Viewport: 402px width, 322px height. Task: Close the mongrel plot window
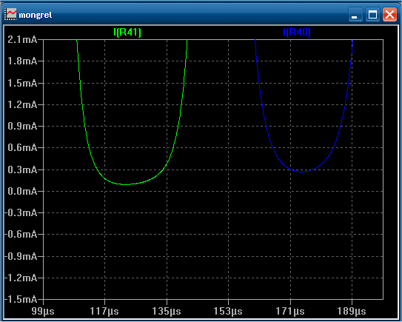tap(389, 14)
